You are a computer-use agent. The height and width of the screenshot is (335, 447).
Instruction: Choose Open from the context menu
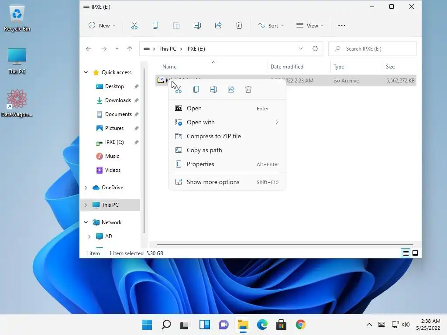[227, 108]
